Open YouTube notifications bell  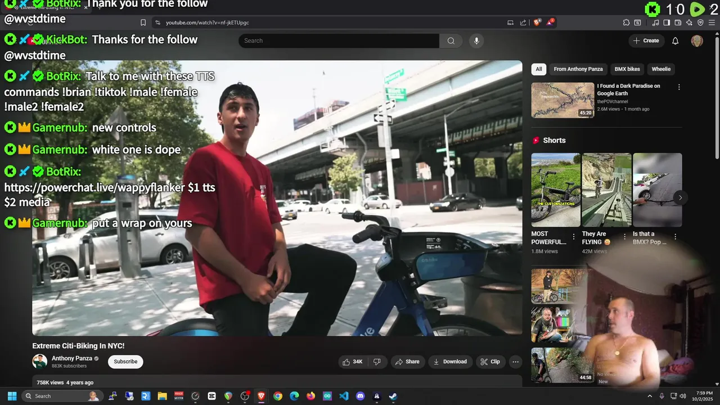click(x=676, y=40)
